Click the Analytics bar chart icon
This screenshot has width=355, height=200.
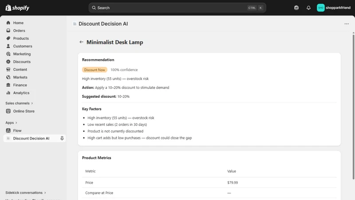[x=8, y=93]
